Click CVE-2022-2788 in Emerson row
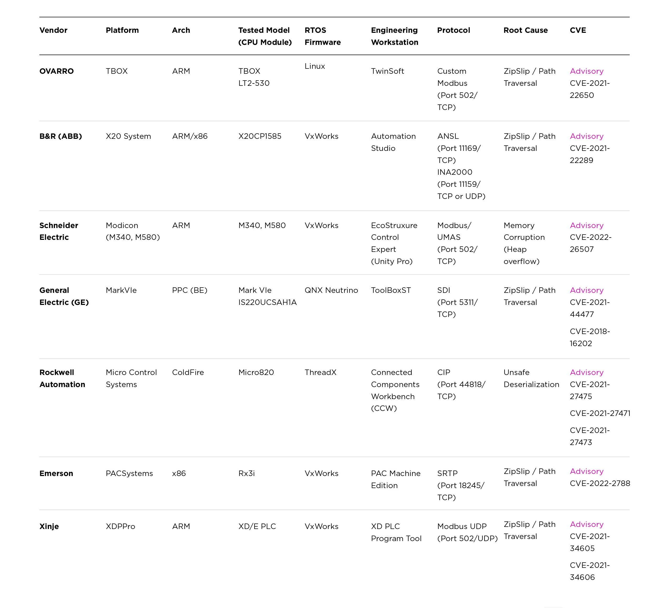 pyautogui.click(x=600, y=483)
